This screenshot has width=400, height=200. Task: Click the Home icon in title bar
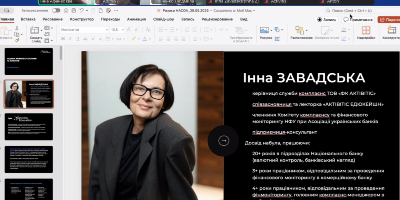(66, 10)
